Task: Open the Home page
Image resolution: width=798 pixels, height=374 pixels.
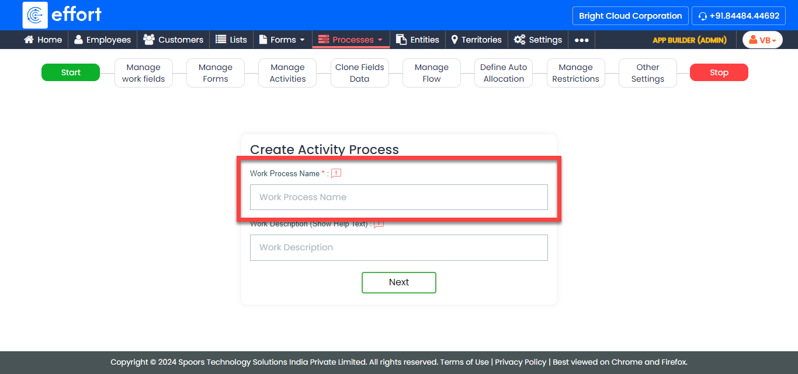Action: [43, 40]
